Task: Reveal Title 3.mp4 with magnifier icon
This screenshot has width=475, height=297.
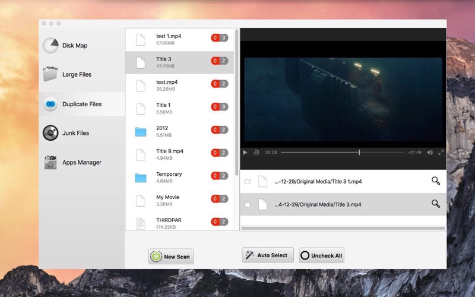Action: (x=436, y=204)
